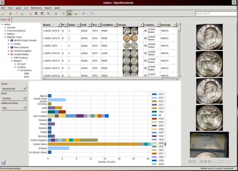
Task: Click the United Kingdom flag in tree
Action: [12, 51]
